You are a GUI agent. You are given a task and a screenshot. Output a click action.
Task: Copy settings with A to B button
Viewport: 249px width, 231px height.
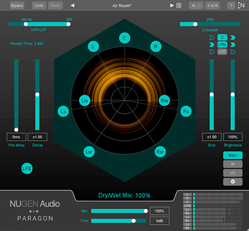click(212, 6)
